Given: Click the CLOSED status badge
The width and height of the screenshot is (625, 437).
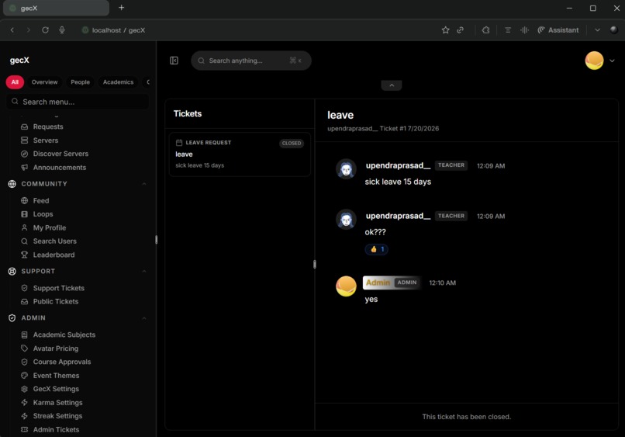Looking at the screenshot, I should [x=292, y=143].
